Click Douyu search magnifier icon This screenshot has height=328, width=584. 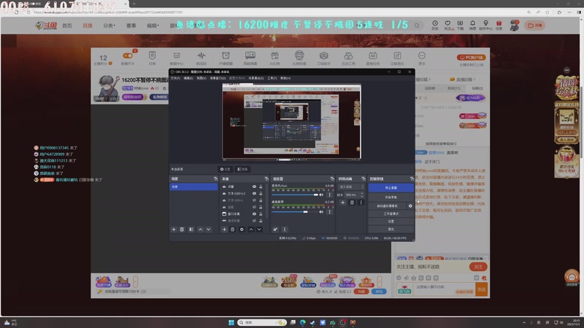click(417, 26)
